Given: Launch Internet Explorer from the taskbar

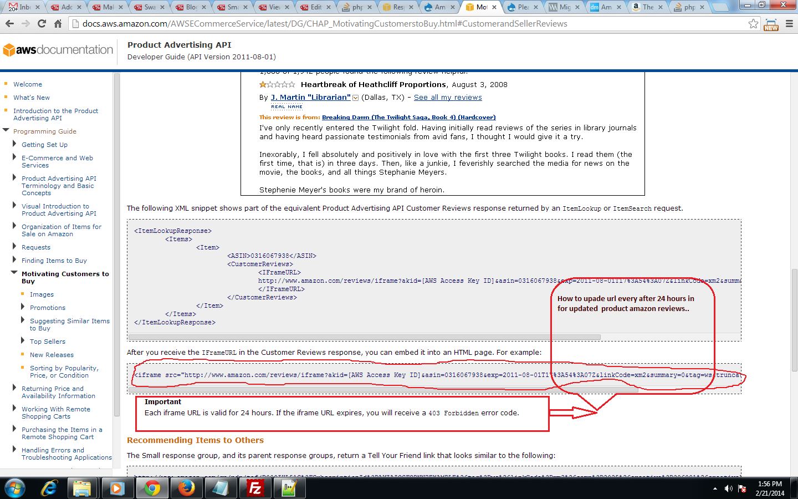Looking at the screenshot, I should [x=49, y=488].
